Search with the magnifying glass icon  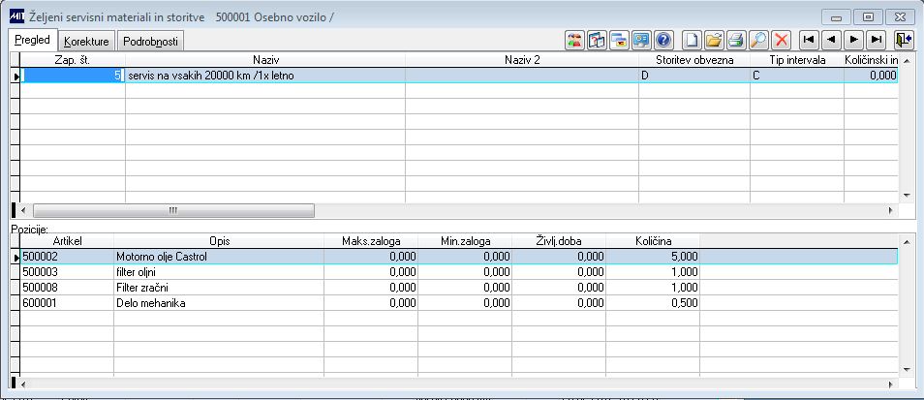coord(759,40)
